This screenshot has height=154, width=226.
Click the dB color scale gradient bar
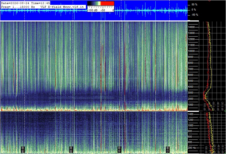101,3
